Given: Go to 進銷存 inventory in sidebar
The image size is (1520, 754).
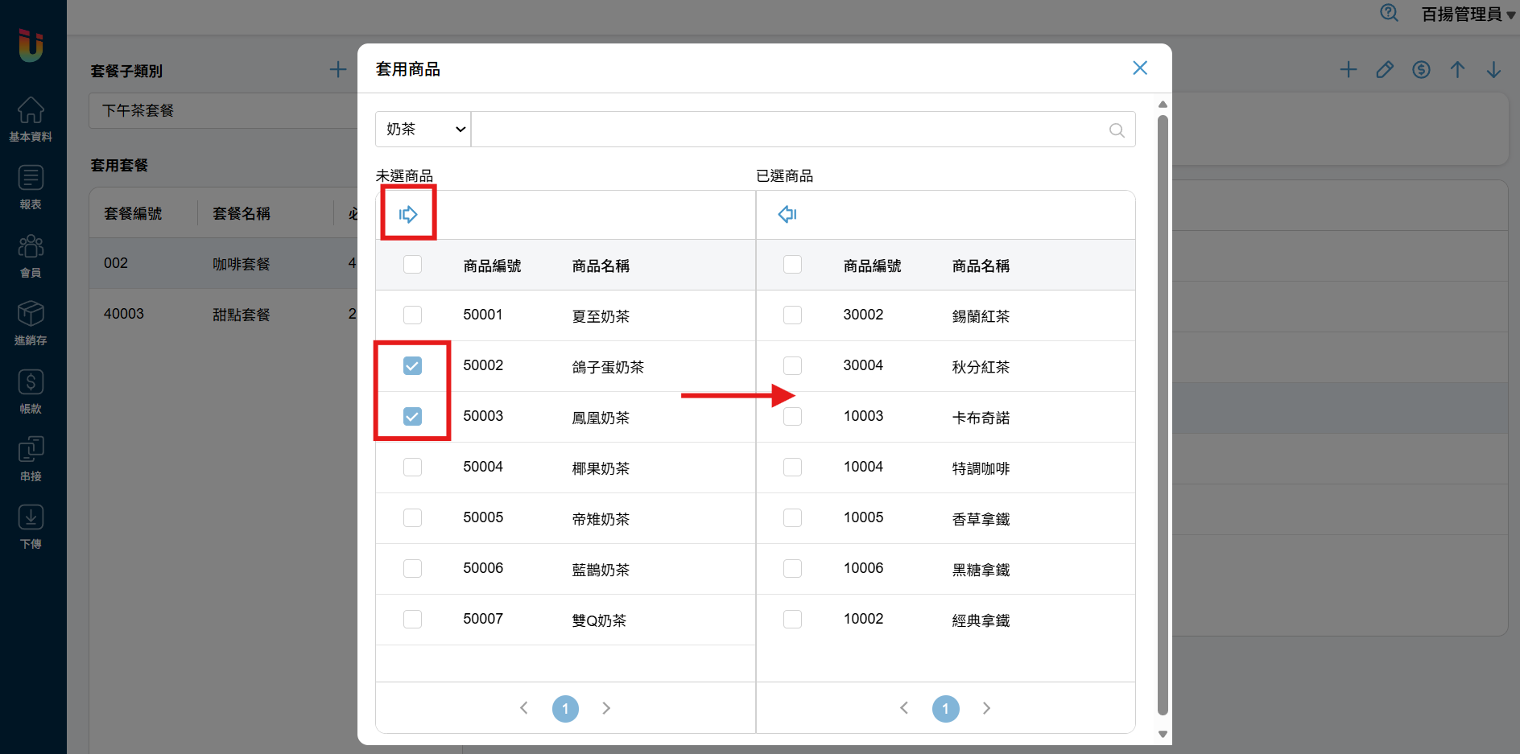Looking at the screenshot, I should click(x=31, y=323).
